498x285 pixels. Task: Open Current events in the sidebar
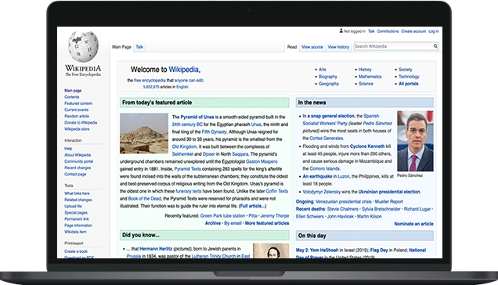tap(77, 110)
